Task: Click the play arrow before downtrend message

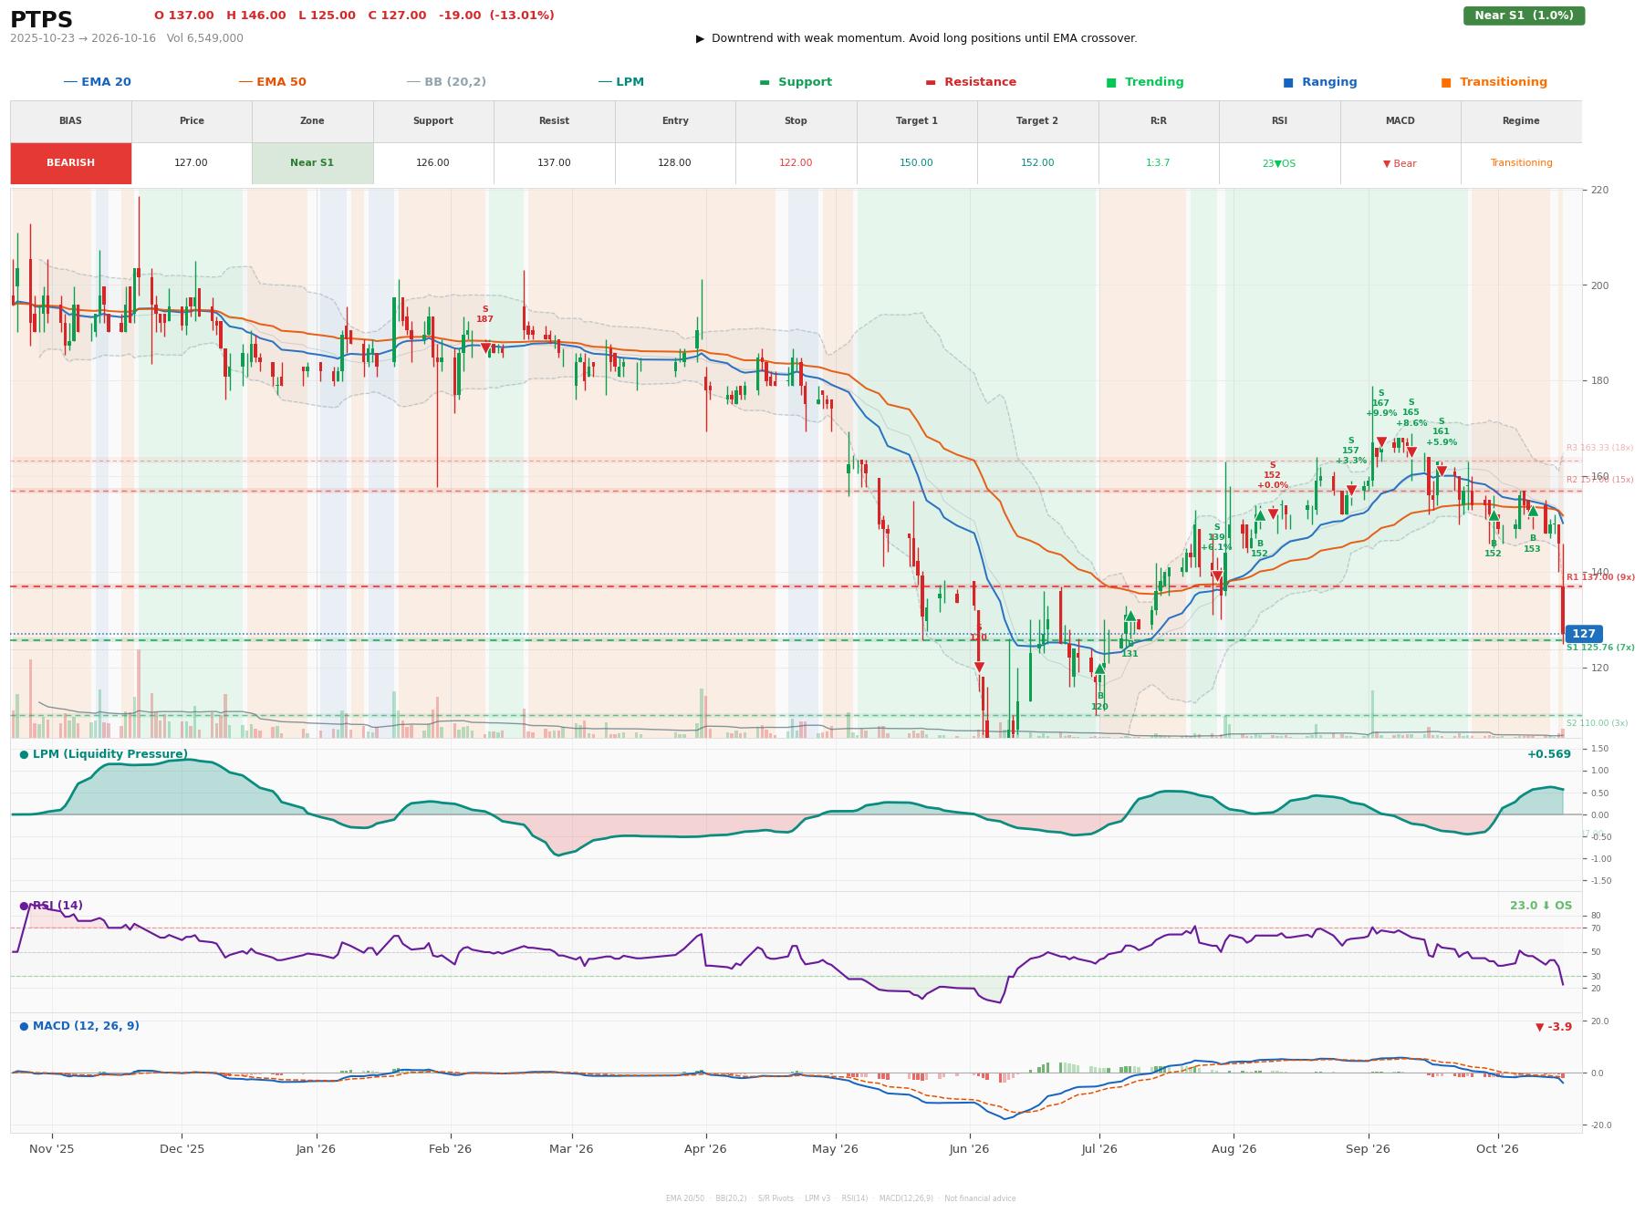Action: pyautogui.click(x=700, y=38)
